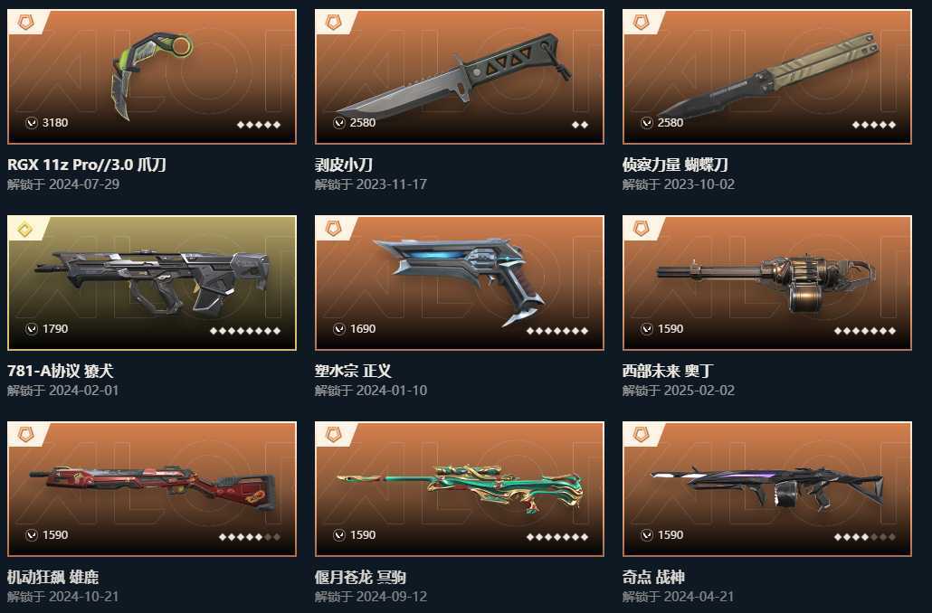Click the 781-A协议 獠犬 rifle thumbnail

[x=152, y=283]
